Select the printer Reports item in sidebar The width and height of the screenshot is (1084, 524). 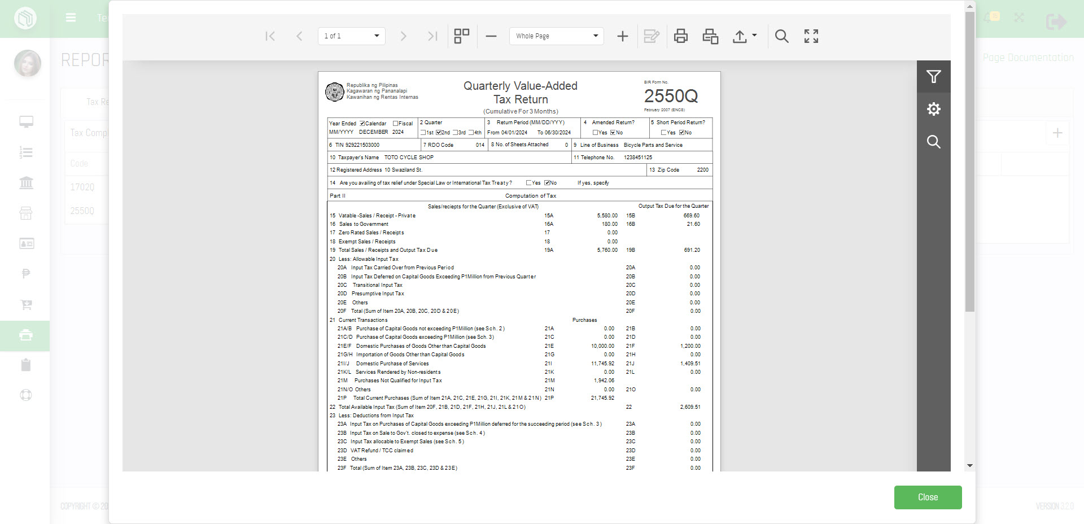pyautogui.click(x=26, y=335)
